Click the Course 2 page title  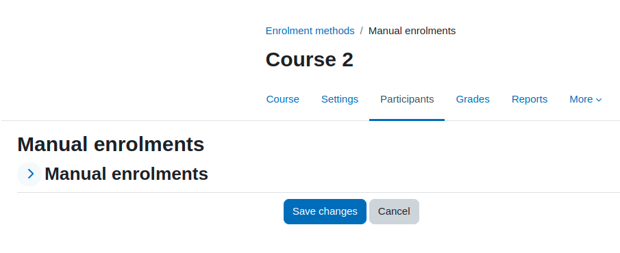[x=309, y=59]
